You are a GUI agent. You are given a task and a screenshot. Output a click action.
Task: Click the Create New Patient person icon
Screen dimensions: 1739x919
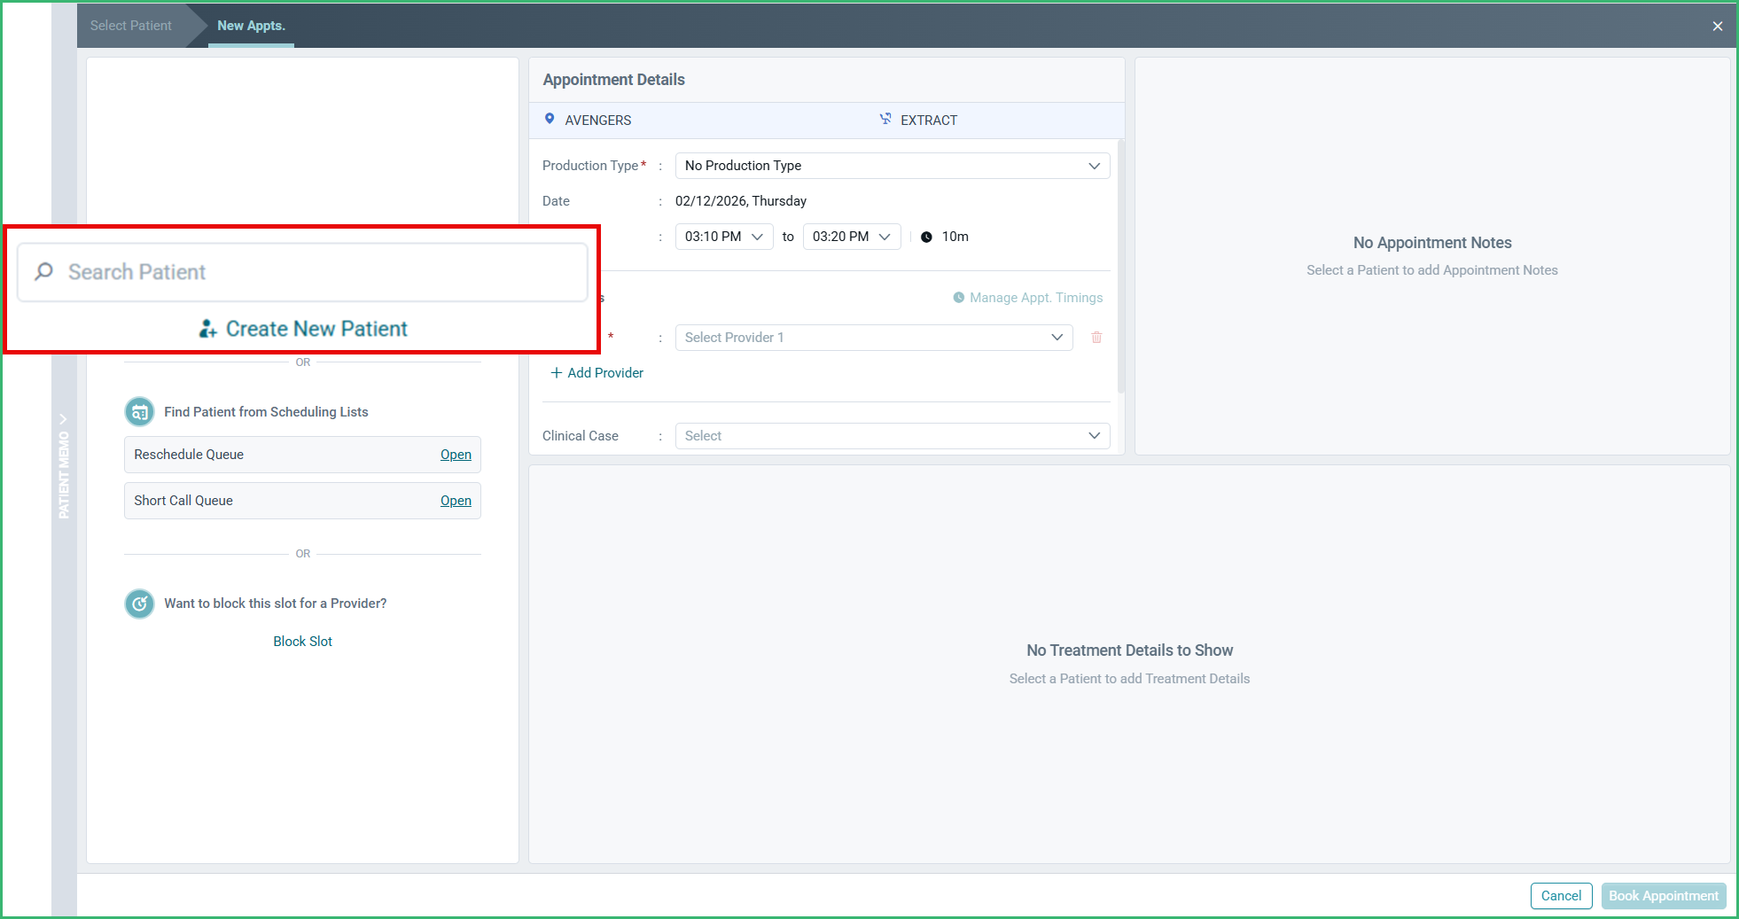pos(207,329)
